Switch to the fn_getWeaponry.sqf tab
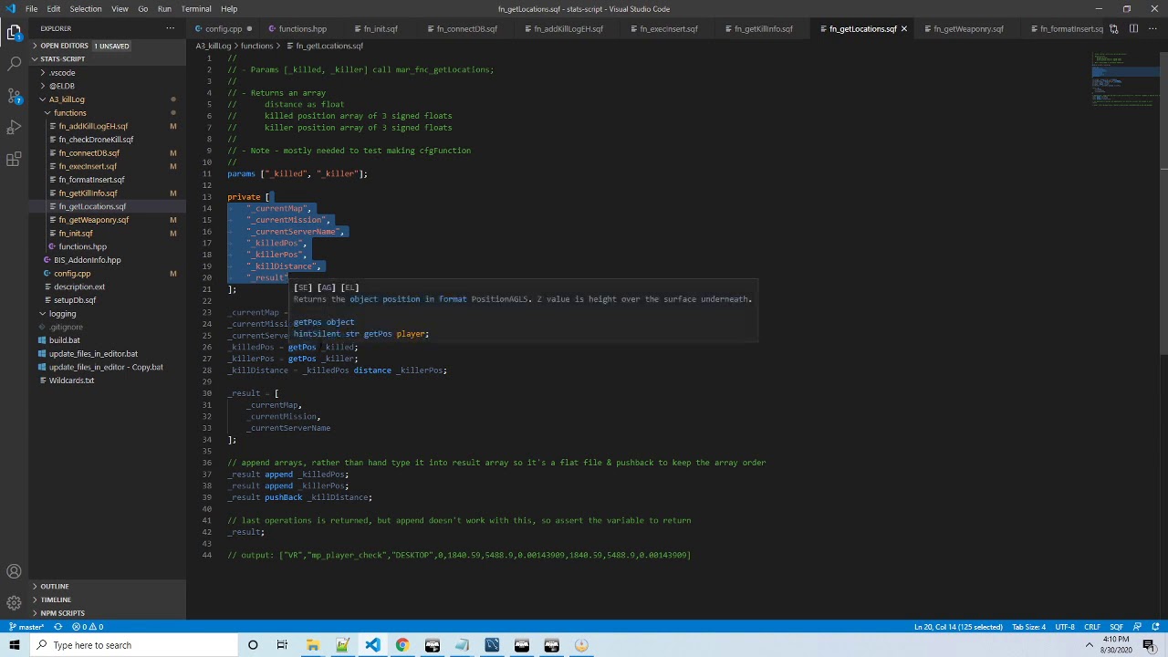The image size is (1168, 657). 968,28
